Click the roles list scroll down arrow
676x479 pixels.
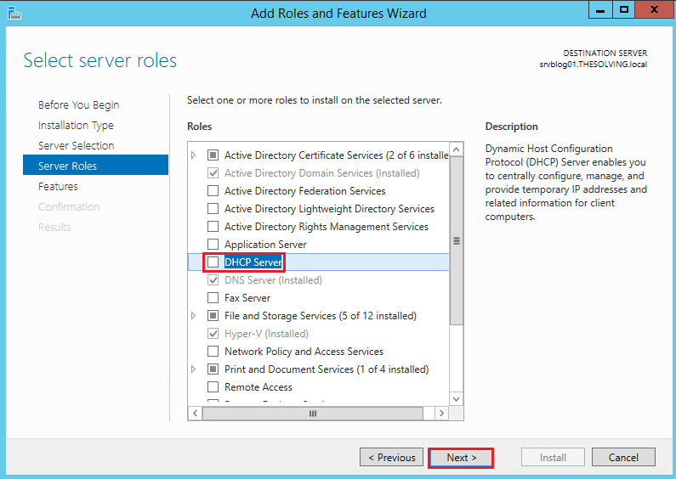coord(456,399)
